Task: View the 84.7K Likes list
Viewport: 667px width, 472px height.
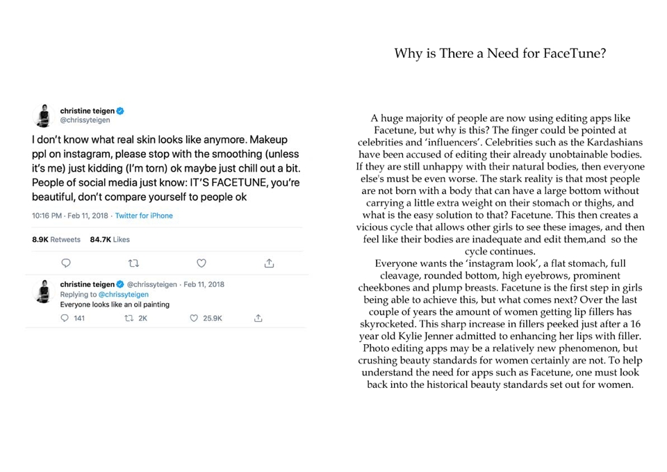Action: click(x=110, y=239)
